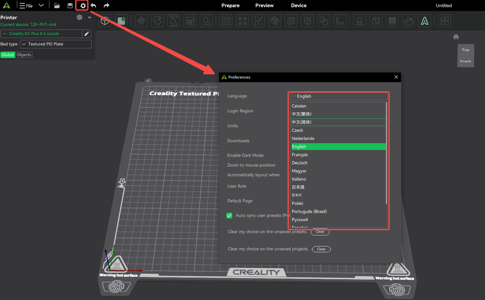
Task: Select the Cut tool with diagonal line
Action: [307, 21]
